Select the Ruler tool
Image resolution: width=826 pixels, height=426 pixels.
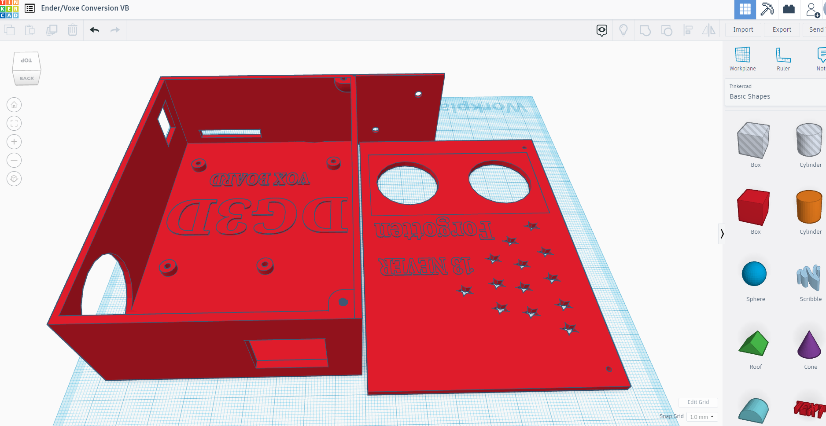click(x=783, y=59)
